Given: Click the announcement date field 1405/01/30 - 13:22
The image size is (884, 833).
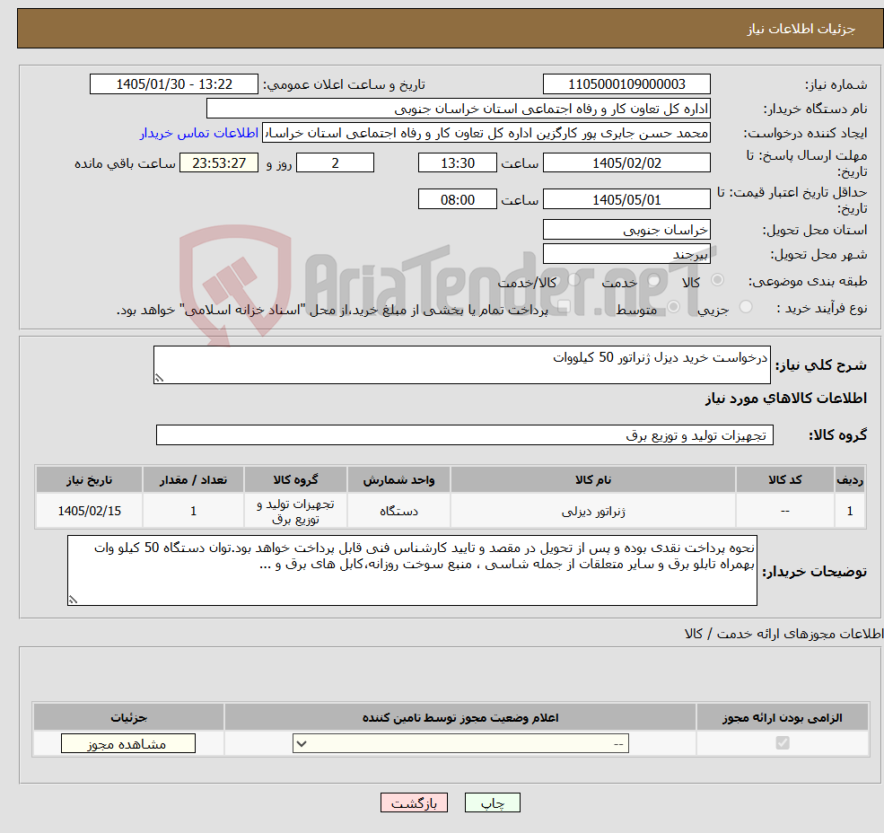Looking at the screenshot, I should (173, 84).
